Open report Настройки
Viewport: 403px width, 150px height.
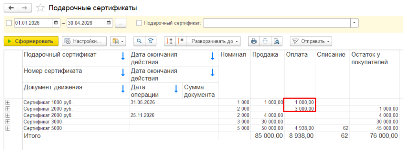pyautogui.click(x=84, y=41)
